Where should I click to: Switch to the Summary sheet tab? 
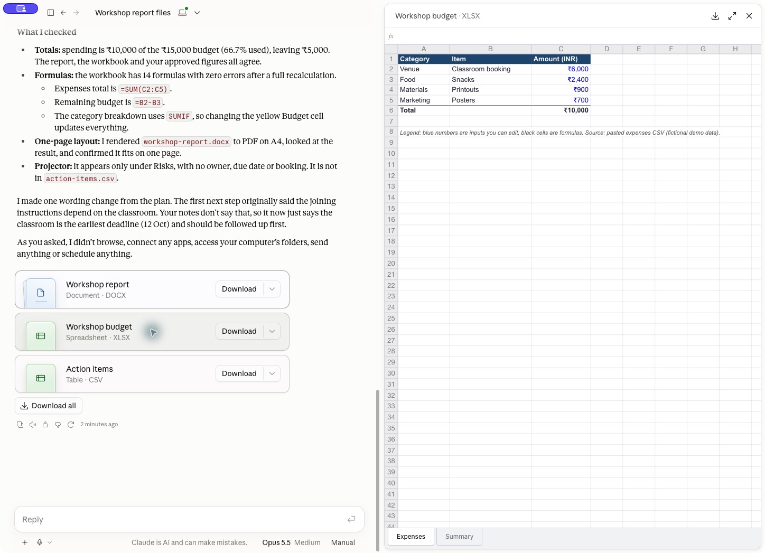pos(459,537)
